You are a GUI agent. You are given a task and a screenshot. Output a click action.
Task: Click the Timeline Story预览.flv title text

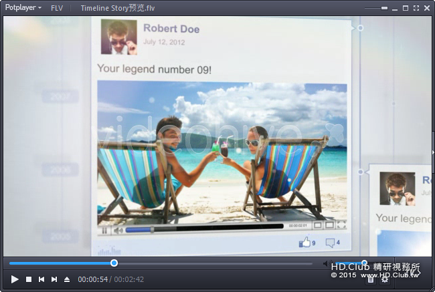[118, 8]
